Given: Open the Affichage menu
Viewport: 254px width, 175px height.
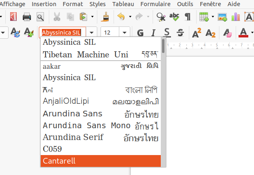Looking at the screenshot, I should click(12, 4).
